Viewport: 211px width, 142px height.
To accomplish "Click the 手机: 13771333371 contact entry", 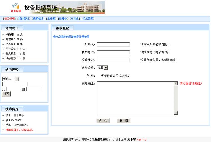I will 17,125.
